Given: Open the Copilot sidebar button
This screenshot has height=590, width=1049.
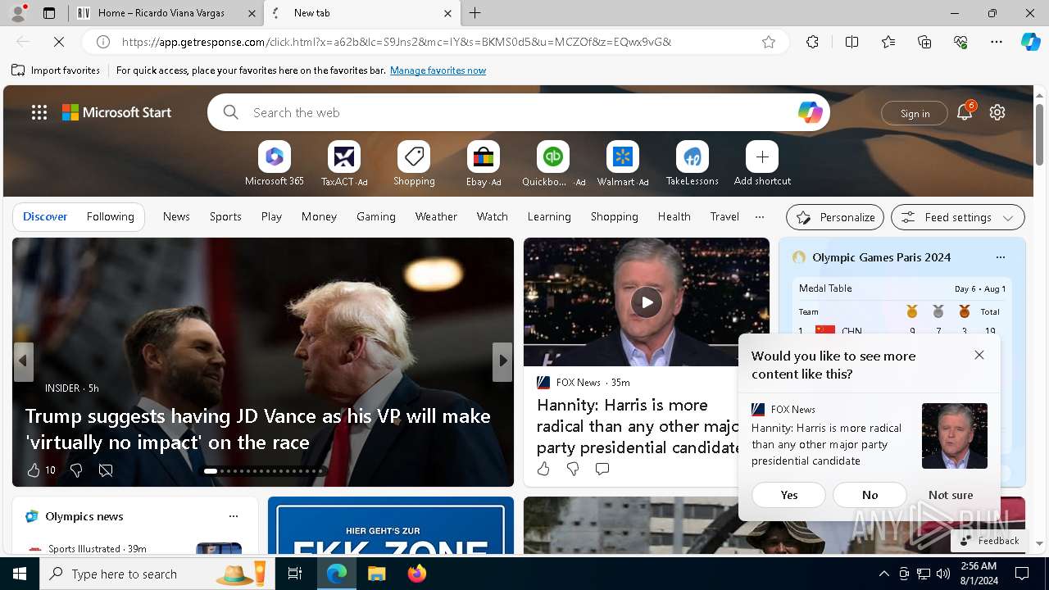Looking at the screenshot, I should click(1030, 42).
